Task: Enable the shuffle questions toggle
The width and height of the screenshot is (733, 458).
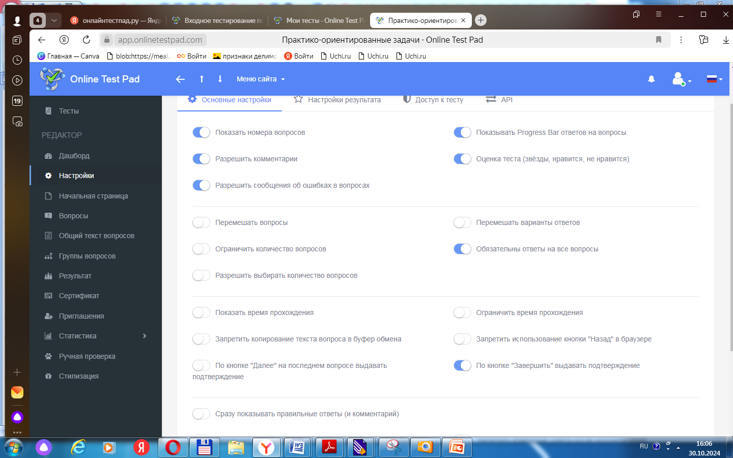Action: click(201, 222)
